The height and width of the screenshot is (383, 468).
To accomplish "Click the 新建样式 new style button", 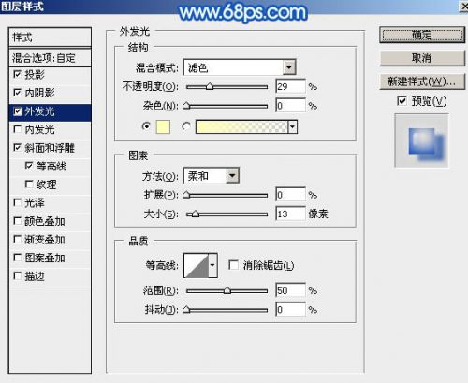I will click(x=422, y=81).
